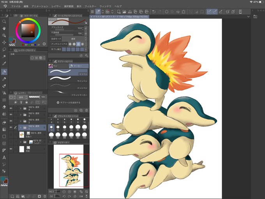The width and height of the screenshot is (265, 199).
Task: Hide the 用紙 paper layer
Action: [11, 149]
